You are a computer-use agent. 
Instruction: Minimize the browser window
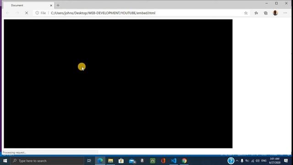point(266,3)
